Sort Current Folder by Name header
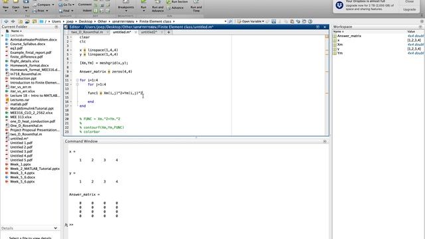Image resolution: width=425 pixels, height=239 pixels. click(x=16, y=31)
